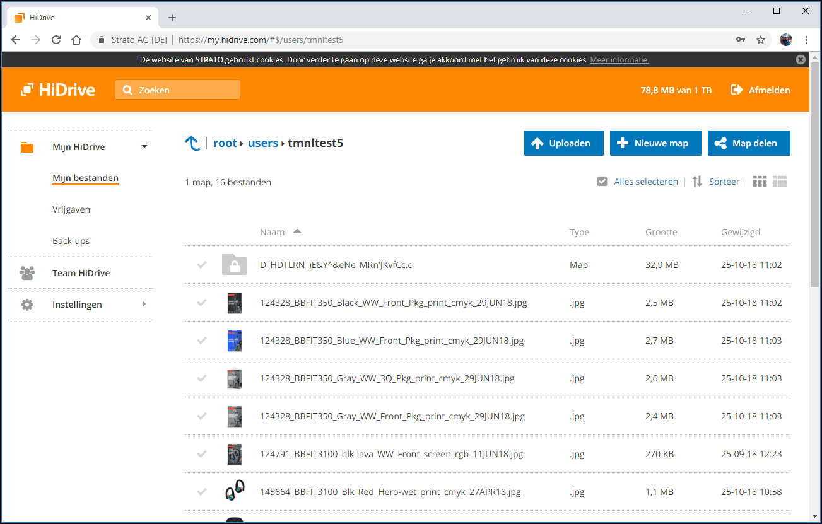Screen dimensions: 822x524
Task: Click the search magnifier icon
Action: pyautogui.click(x=128, y=90)
